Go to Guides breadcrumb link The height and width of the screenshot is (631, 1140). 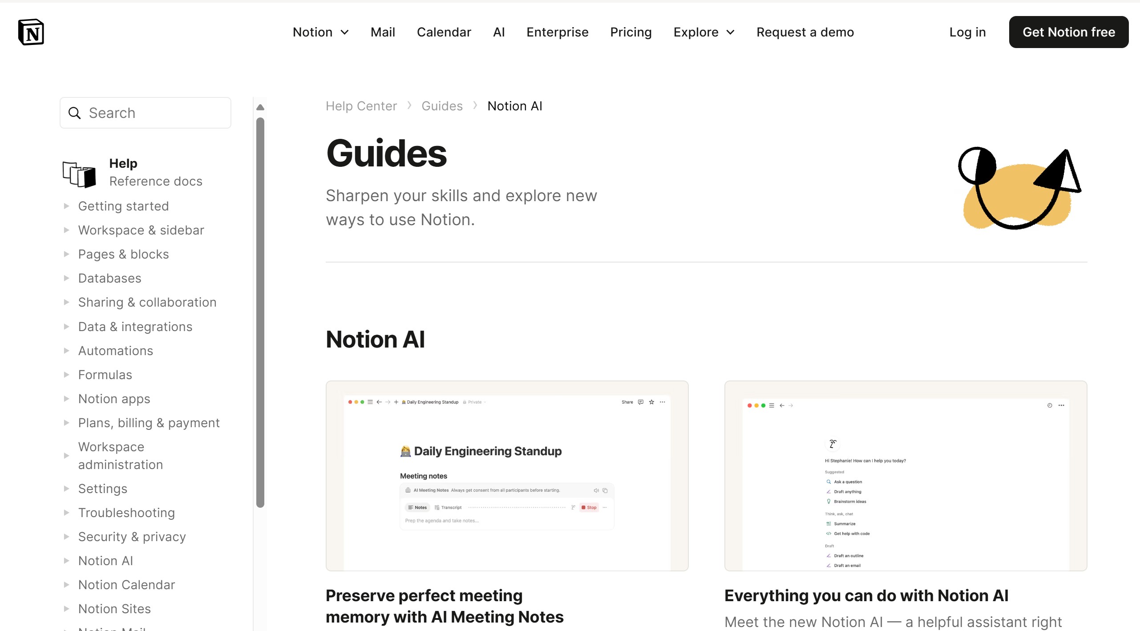[442, 106]
